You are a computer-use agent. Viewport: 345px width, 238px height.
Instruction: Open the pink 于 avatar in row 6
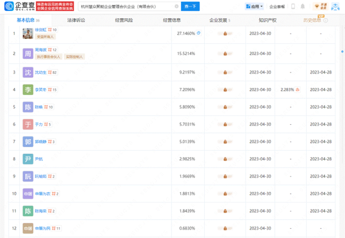coord(28,124)
